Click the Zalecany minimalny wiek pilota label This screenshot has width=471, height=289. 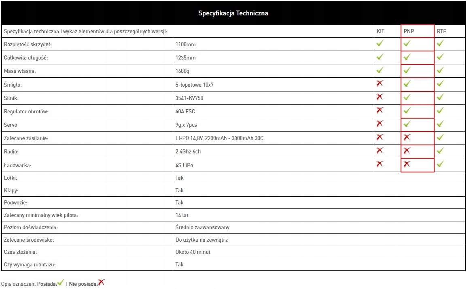point(41,215)
